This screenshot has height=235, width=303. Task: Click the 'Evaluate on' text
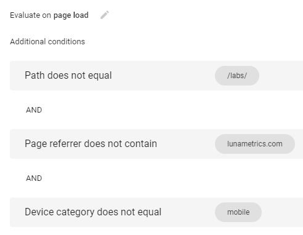[x=30, y=15]
